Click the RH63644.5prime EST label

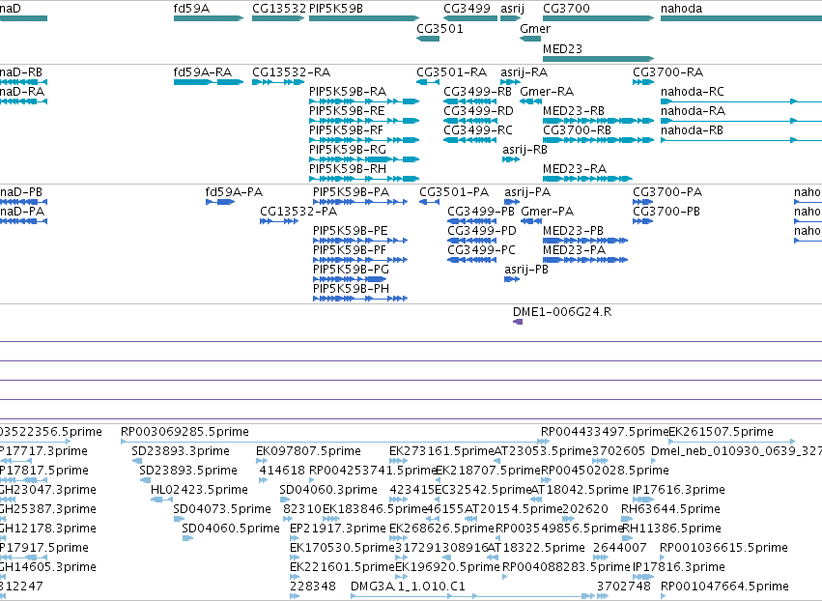coord(670,508)
